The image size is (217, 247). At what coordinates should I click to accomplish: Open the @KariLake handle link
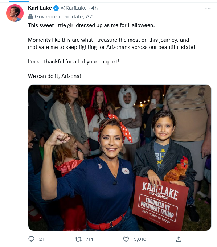pos(74,8)
